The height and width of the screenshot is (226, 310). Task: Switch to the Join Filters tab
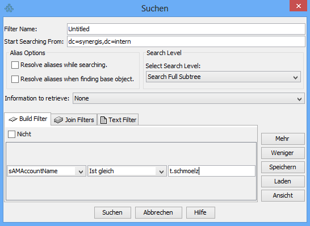coord(74,120)
